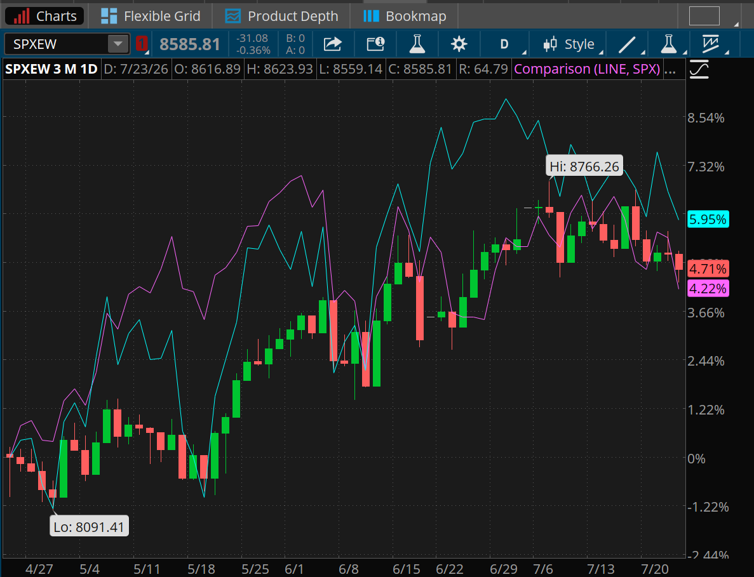Open the D timeframe selector
This screenshot has width=754, height=577.
click(504, 44)
